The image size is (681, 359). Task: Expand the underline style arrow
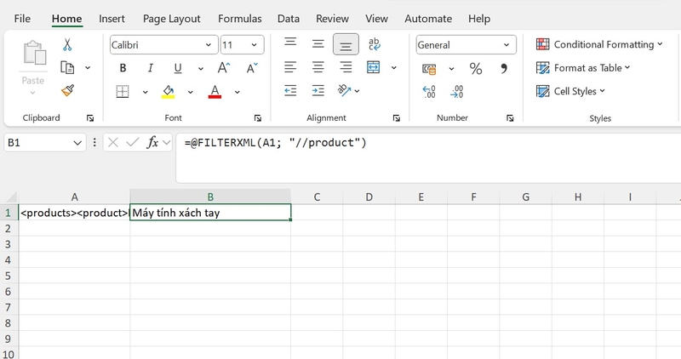pos(201,69)
